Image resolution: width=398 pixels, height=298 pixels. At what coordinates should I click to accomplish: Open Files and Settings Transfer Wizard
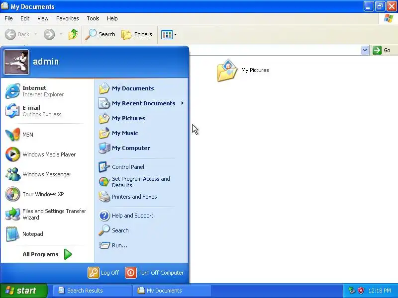click(x=47, y=214)
